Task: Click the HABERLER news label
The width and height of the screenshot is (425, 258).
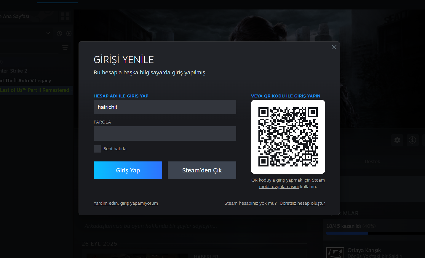Action: tap(206, 256)
